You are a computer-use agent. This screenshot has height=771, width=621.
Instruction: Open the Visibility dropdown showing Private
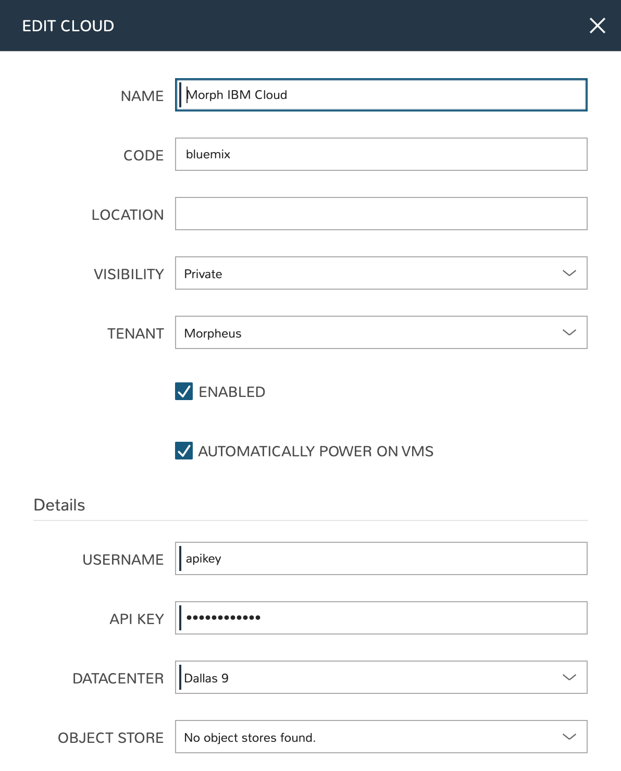(380, 273)
